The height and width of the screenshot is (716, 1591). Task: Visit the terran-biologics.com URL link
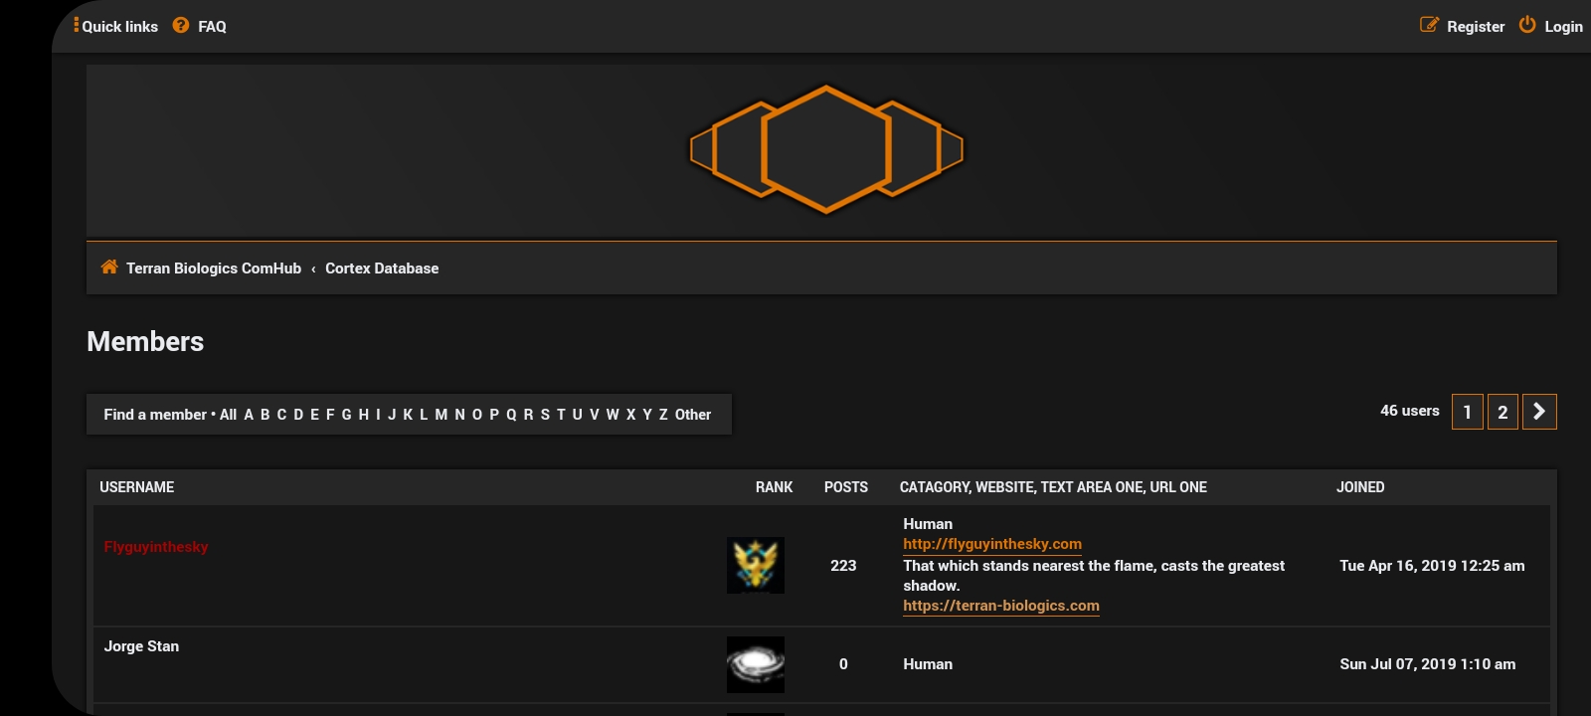pos(1000,606)
